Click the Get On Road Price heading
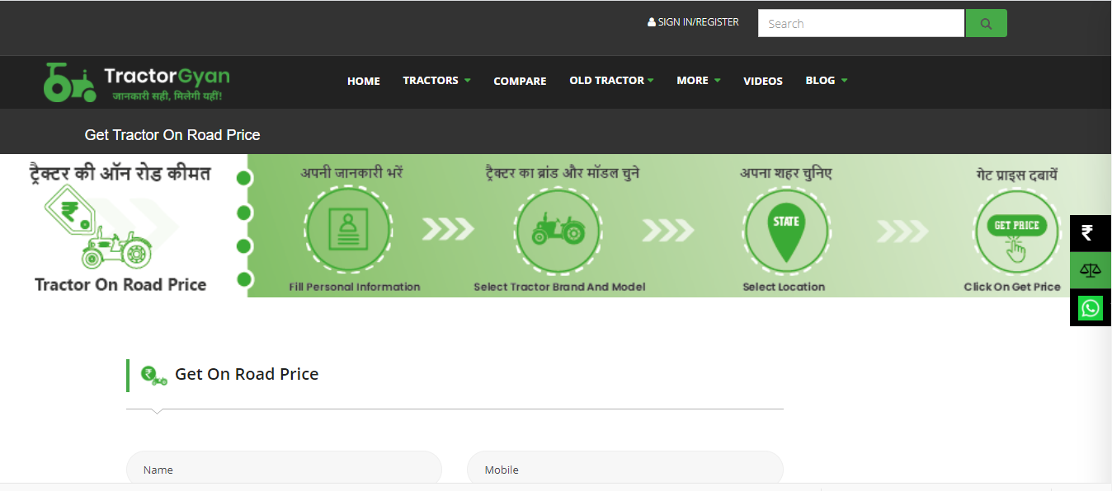The image size is (1112, 491). [x=247, y=374]
